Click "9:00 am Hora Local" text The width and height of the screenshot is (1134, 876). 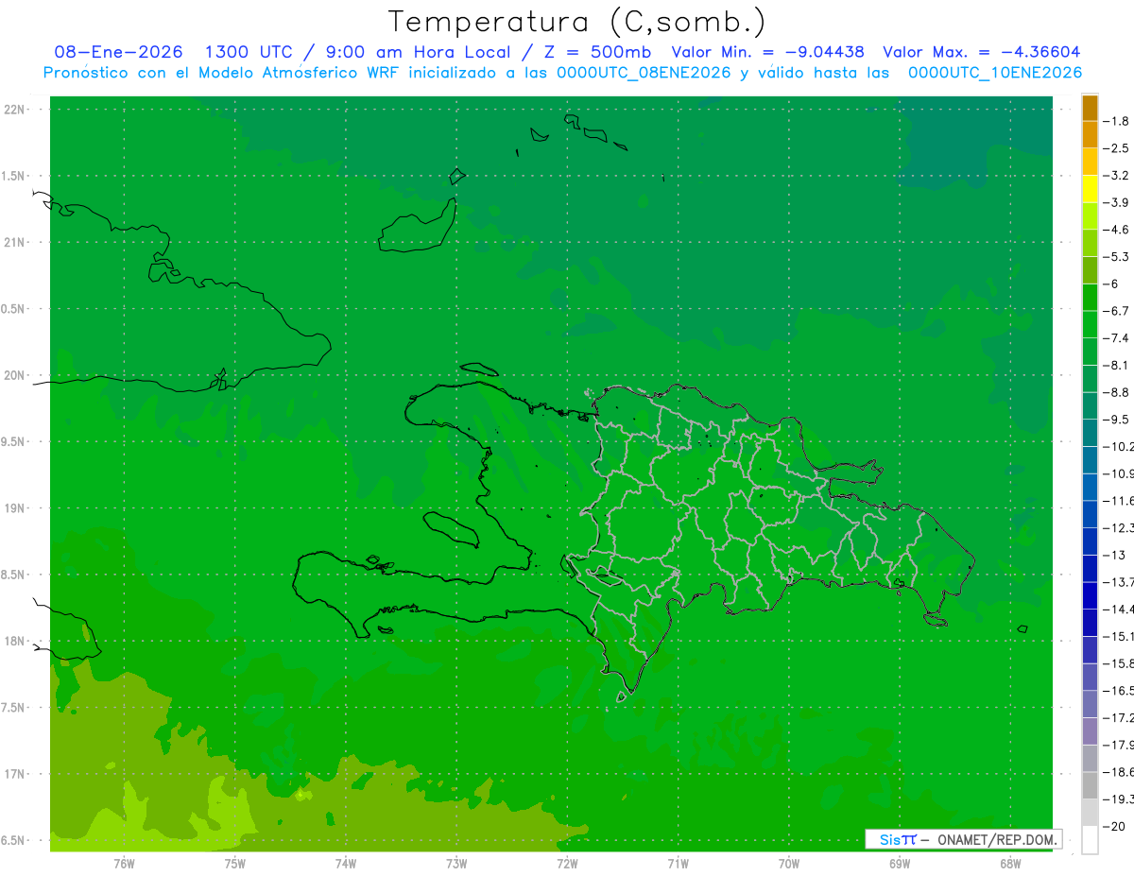[417, 52]
